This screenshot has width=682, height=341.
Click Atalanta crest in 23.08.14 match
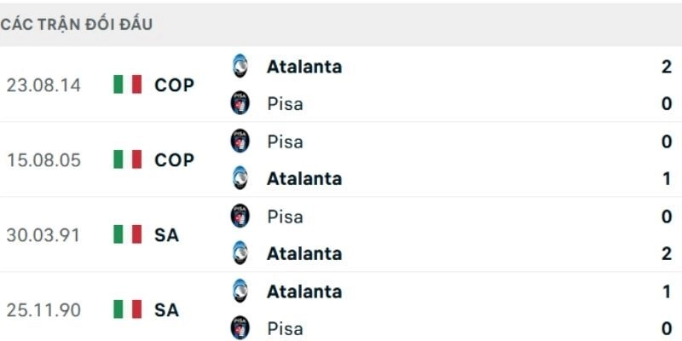point(240,66)
